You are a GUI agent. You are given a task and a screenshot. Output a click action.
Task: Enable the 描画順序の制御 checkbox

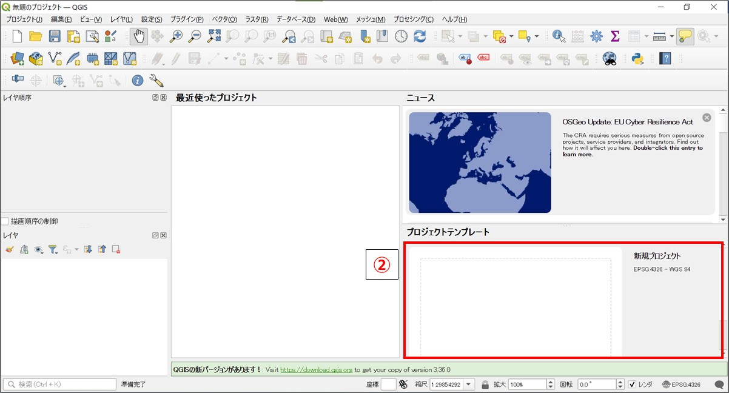[5, 221]
